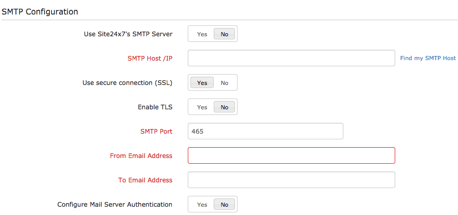Enable Configure Mail Server Authentication with Yes
Screen dimensions: 458x215
202,205
